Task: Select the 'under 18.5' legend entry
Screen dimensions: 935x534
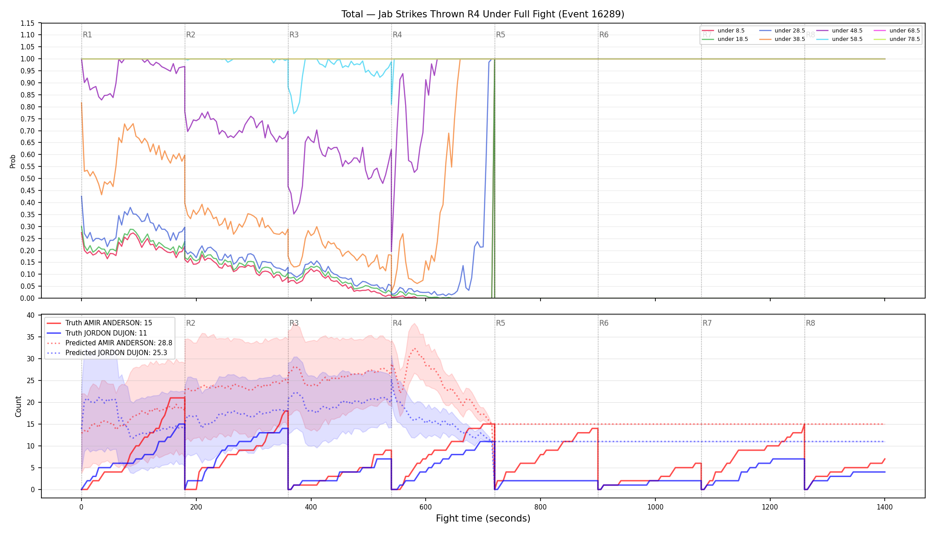Action: (x=724, y=39)
